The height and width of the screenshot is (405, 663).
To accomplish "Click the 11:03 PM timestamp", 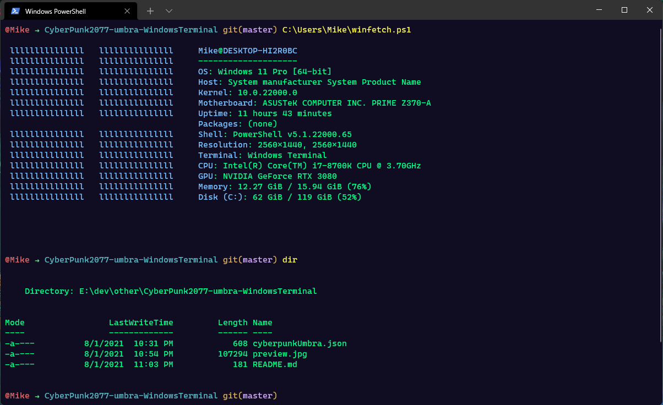I will 153,364.
